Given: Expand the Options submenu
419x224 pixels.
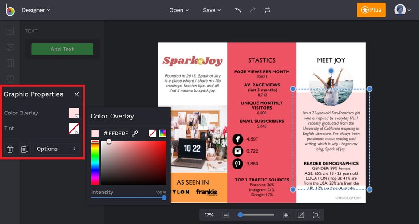Looking at the screenshot, I should point(56,149).
